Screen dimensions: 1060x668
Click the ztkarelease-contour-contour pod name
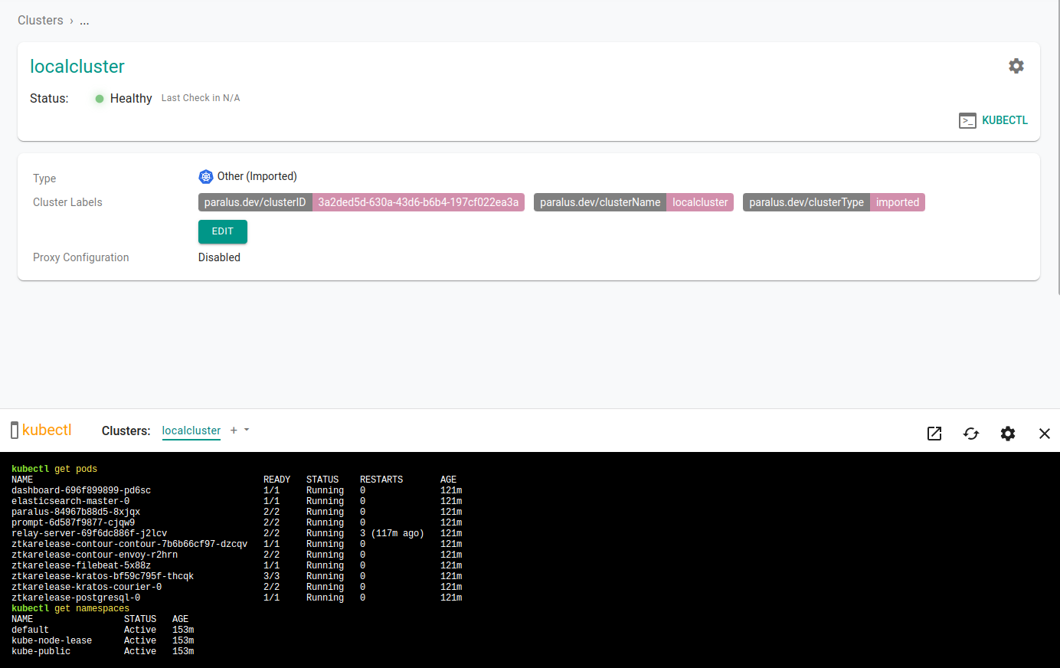coord(129,544)
